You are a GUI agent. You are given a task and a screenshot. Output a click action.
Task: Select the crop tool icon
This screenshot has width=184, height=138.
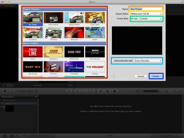108,91
